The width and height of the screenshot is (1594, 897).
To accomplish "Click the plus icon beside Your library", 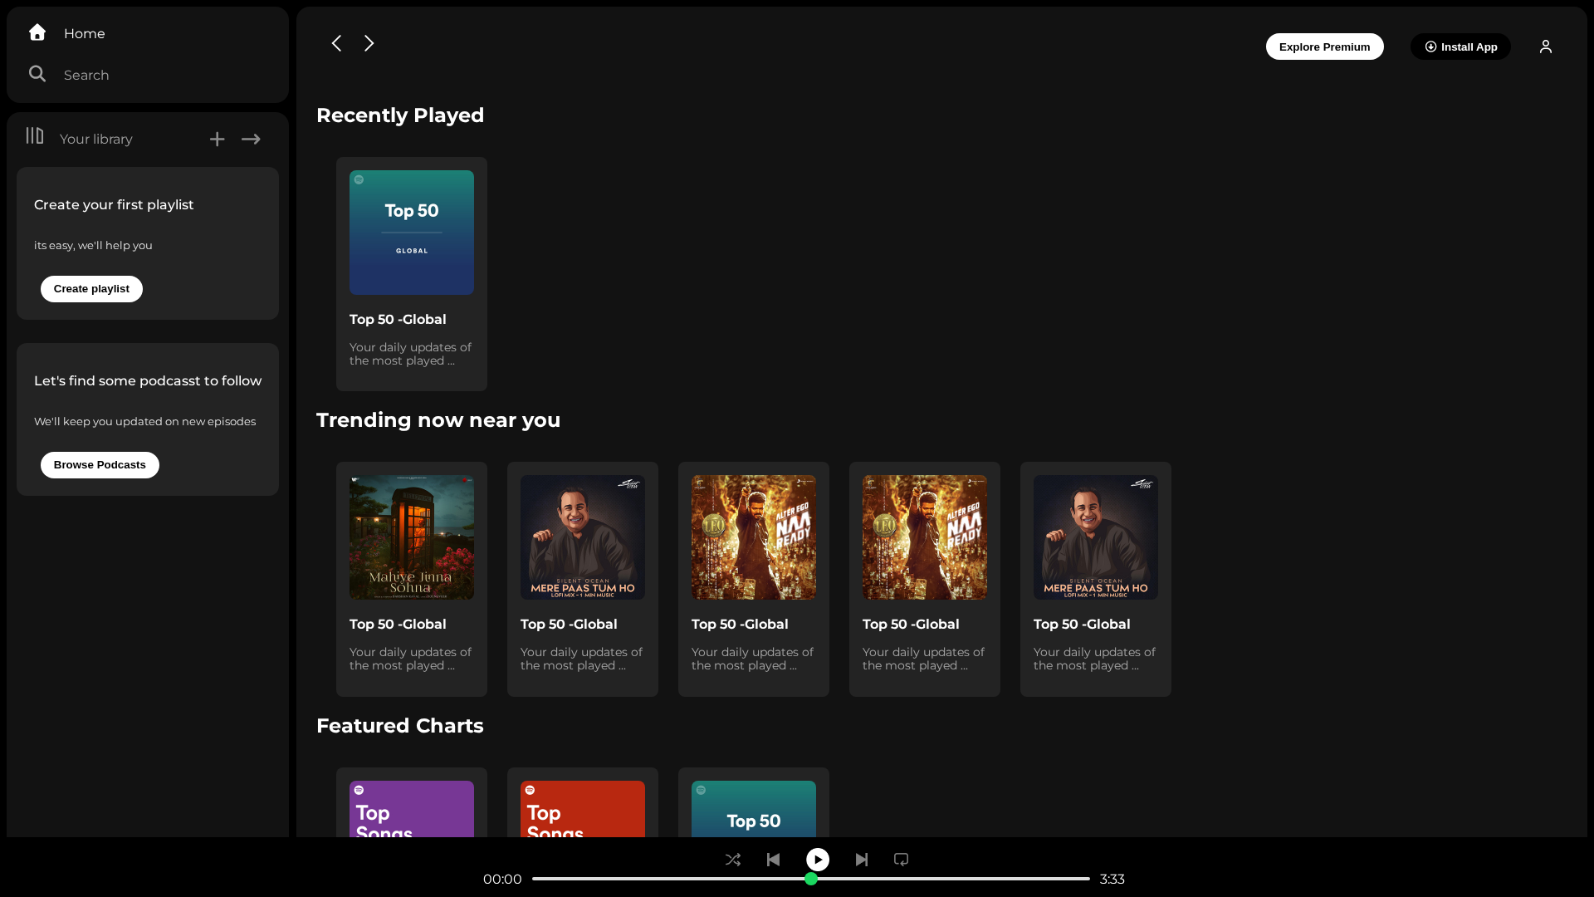I will [217, 140].
